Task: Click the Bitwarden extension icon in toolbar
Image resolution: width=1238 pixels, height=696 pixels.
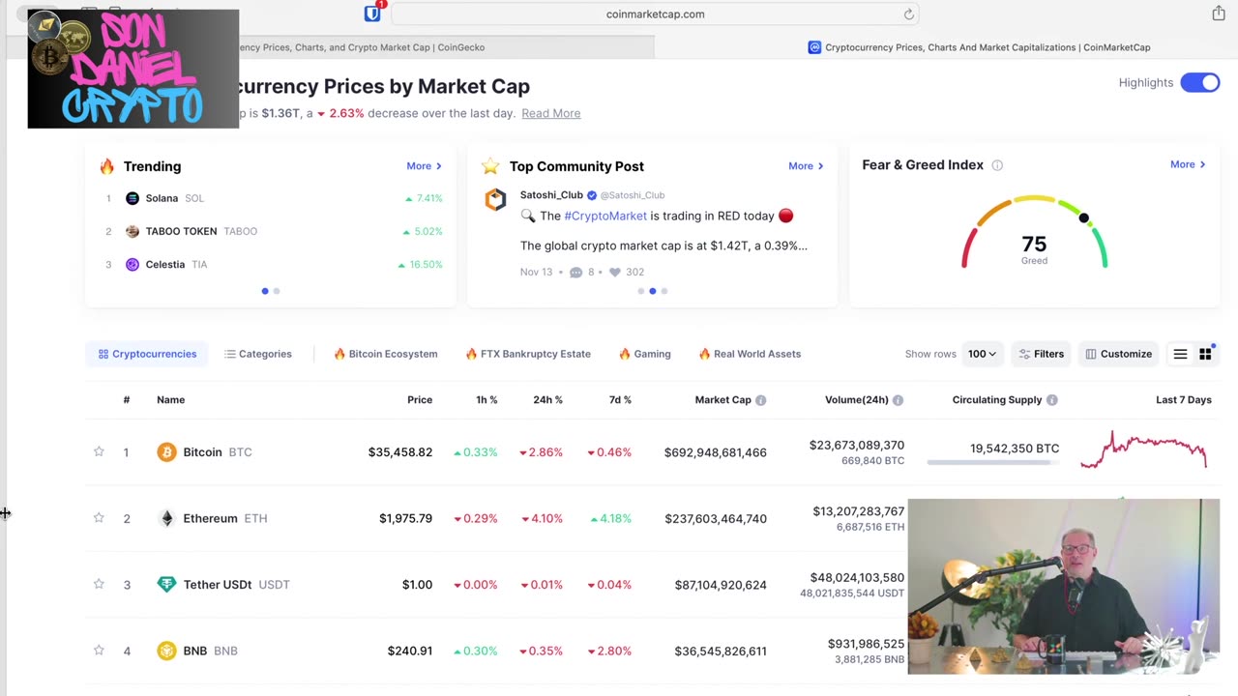Action: [x=372, y=14]
